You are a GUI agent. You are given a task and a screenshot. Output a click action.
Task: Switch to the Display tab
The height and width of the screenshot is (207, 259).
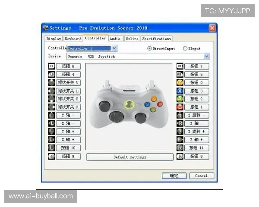click(54, 39)
